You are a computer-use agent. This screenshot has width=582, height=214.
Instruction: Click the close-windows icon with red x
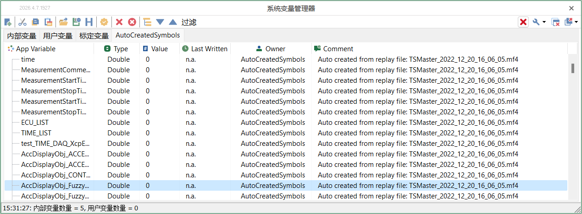(555, 22)
